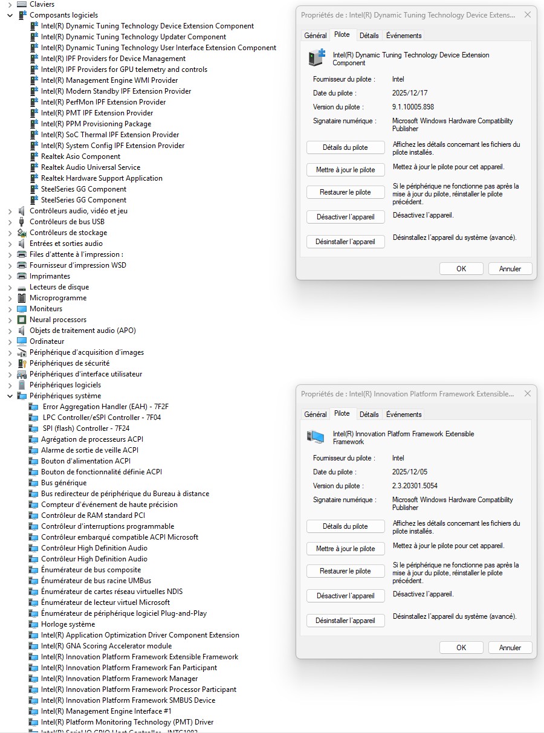Viewport: 544px width, 733px height.
Task: Click Mettre à jour le pilote in Dynamic Tuning dialog
Action: 345,170
